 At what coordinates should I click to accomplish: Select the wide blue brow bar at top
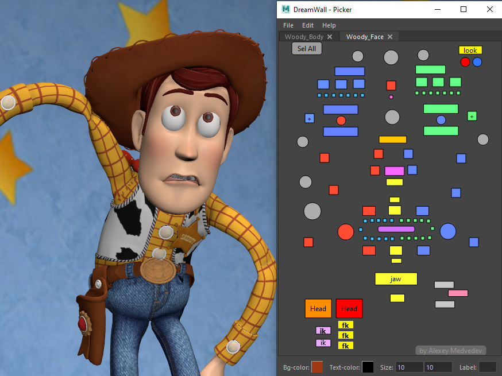tap(350, 71)
